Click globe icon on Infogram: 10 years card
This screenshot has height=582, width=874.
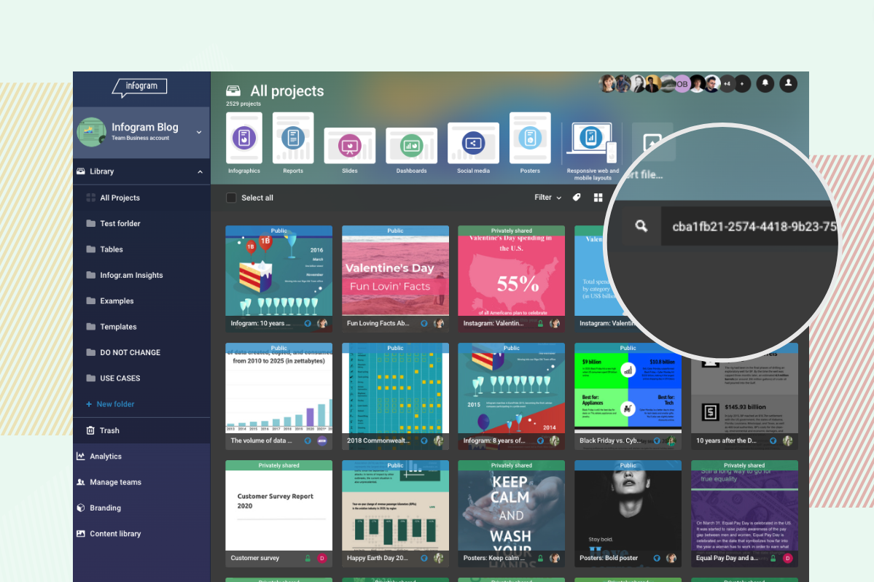pyautogui.click(x=308, y=323)
